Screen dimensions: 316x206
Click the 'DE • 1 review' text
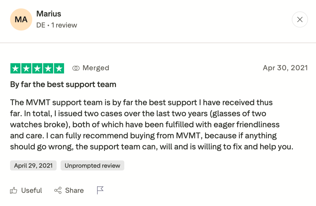click(x=57, y=25)
